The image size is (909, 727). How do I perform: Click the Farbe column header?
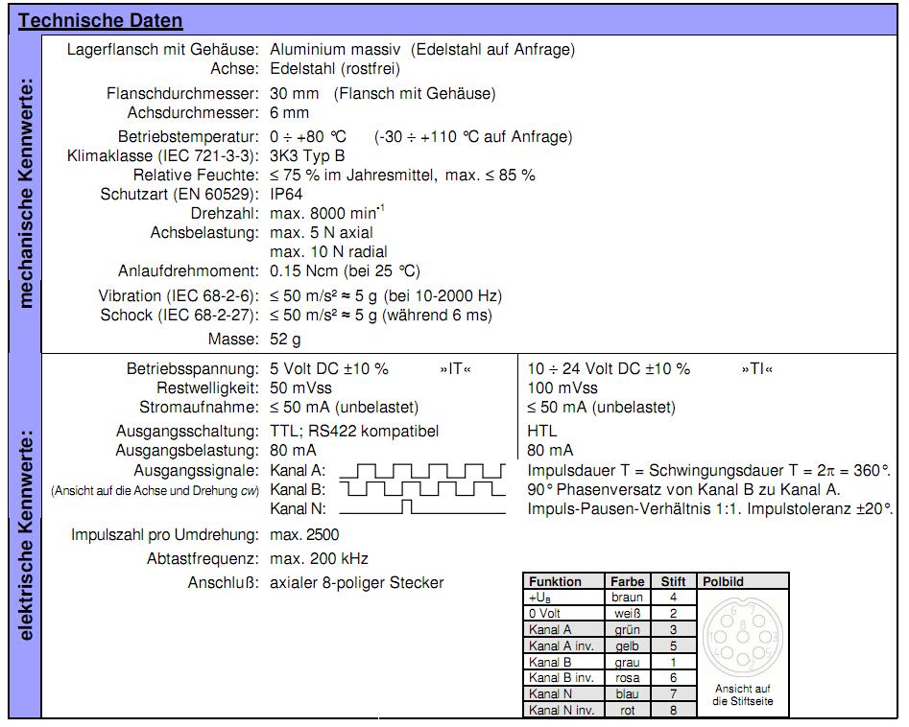[x=627, y=581]
